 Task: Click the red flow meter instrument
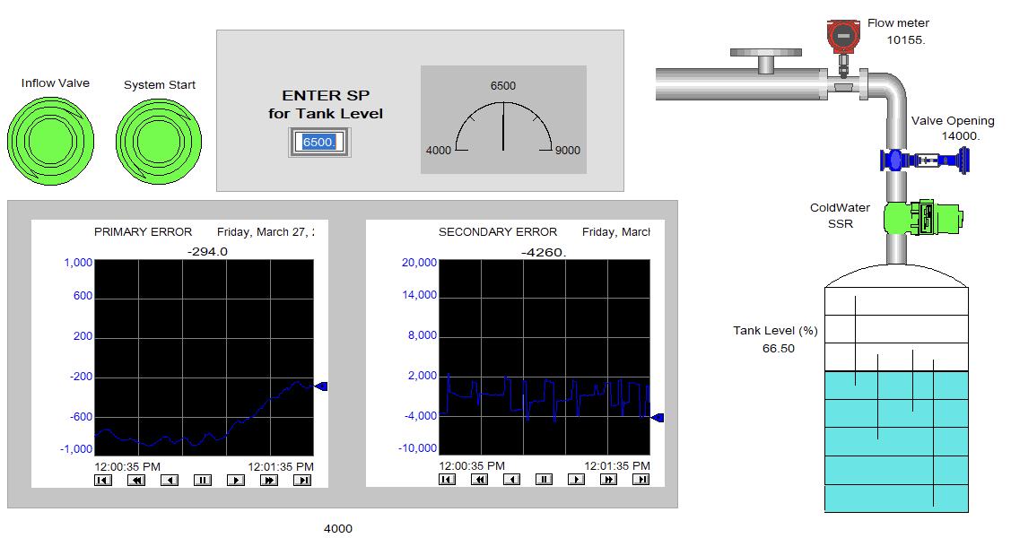[x=843, y=36]
